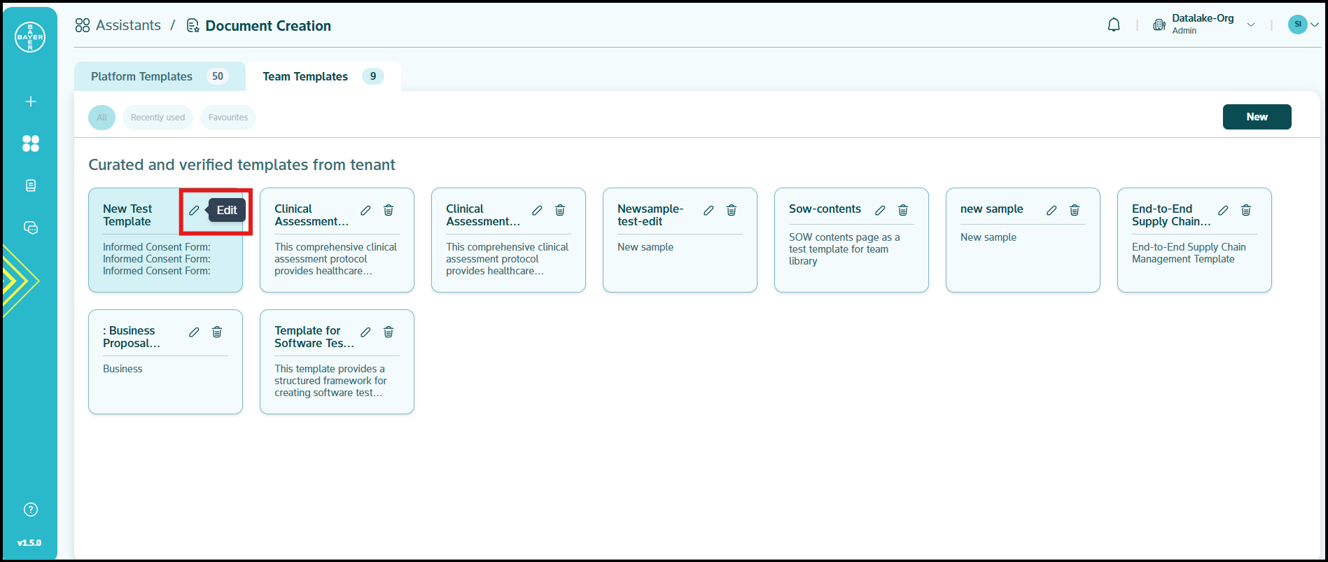Image resolution: width=1328 pixels, height=562 pixels.
Task: Click the plus icon in left sidebar
Action: [x=31, y=101]
